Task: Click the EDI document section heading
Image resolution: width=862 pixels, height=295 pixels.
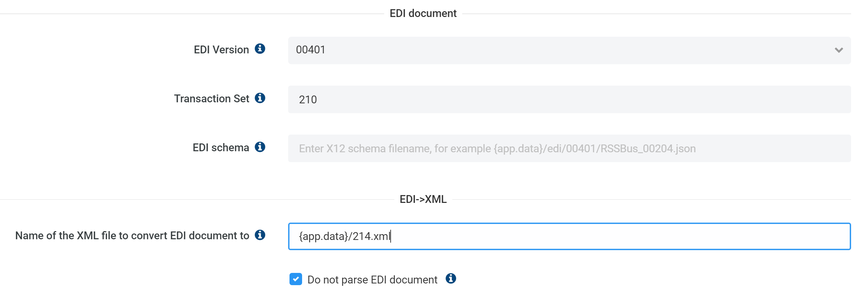Action: 424,13
